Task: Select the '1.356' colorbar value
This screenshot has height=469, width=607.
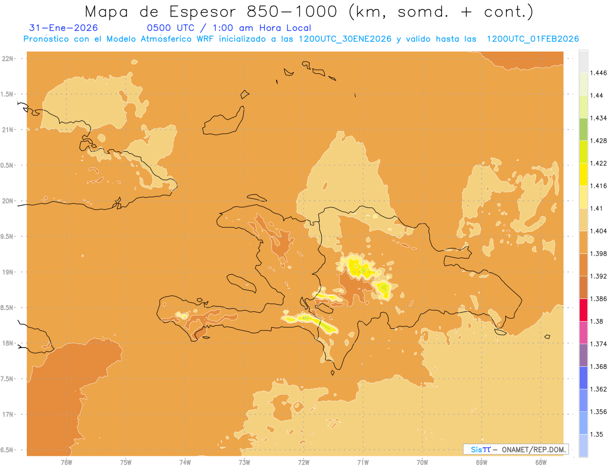Action: (x=599, y=411)
